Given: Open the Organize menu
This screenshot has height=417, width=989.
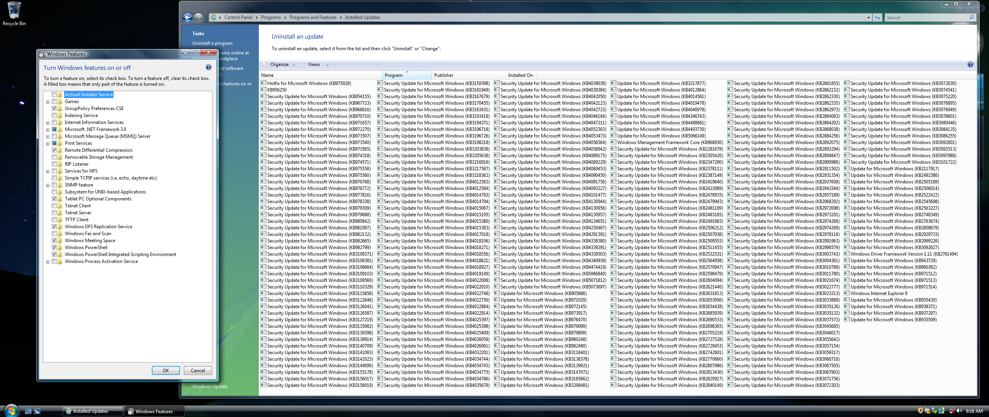Looking at the screenshot, I should (280, 64).
